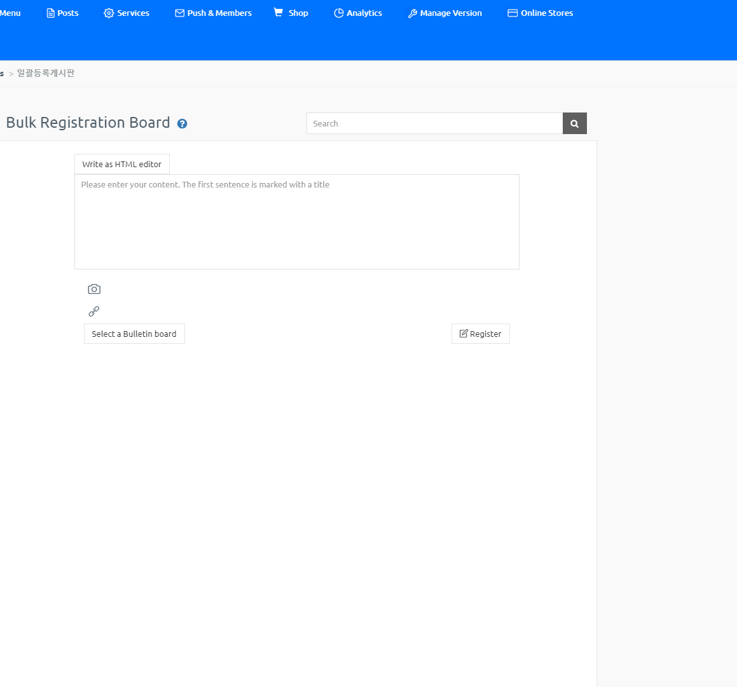
Task: Click the Bulk Registration Board heading
Action: pos(88,123)
